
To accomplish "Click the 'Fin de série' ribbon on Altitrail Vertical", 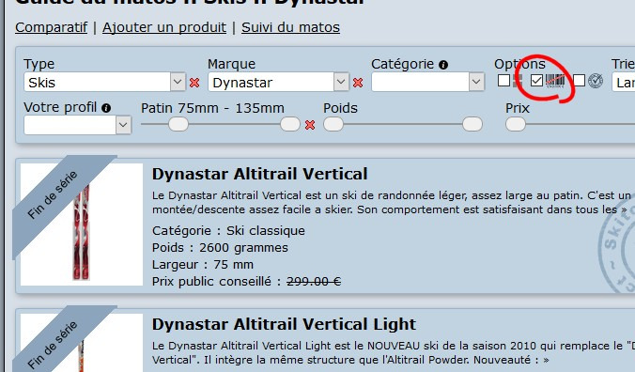I will pyautogui.click(x=53, y=194).
